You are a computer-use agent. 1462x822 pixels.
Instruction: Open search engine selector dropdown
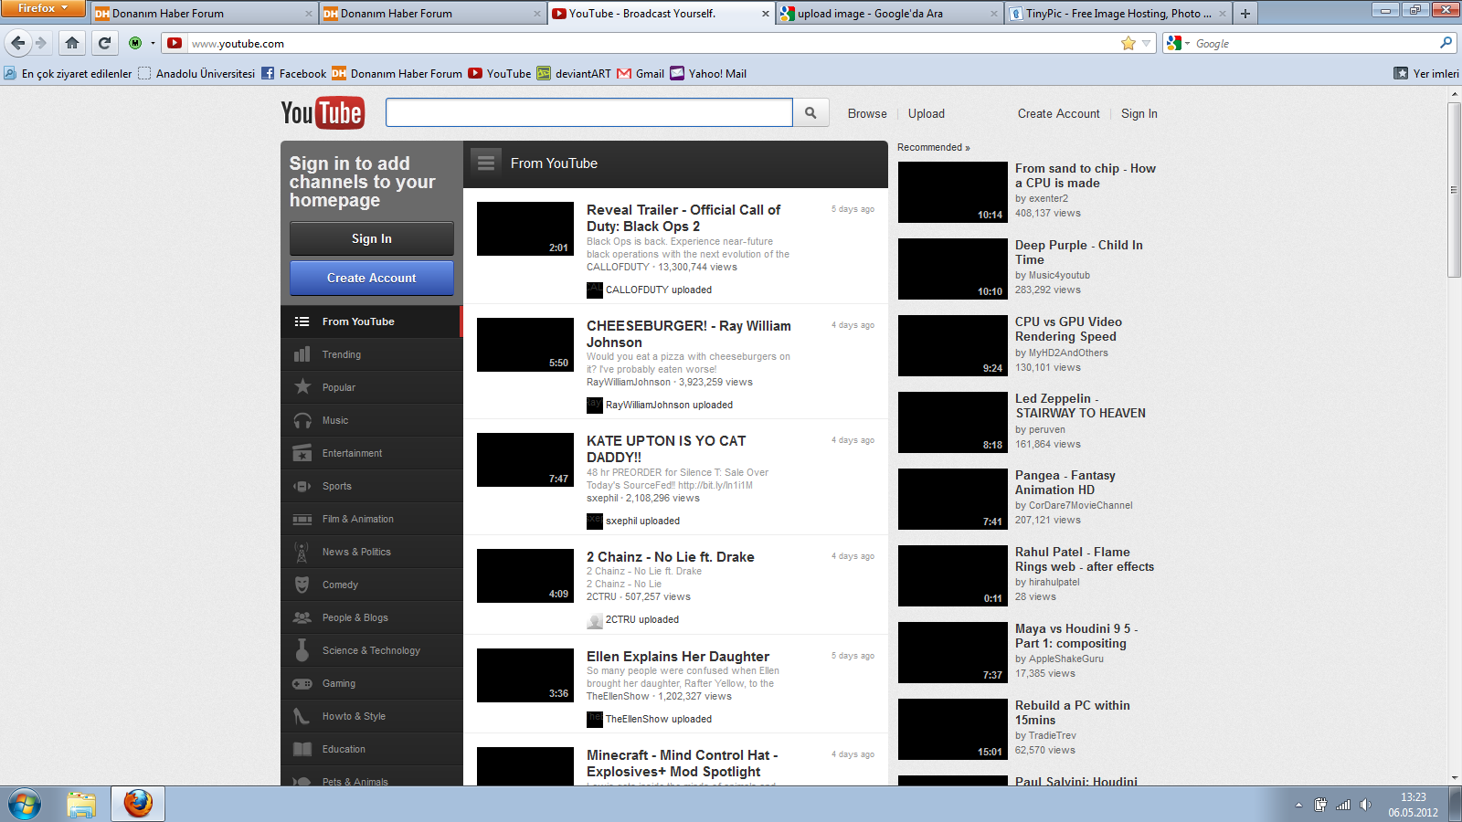[1178, 43]
